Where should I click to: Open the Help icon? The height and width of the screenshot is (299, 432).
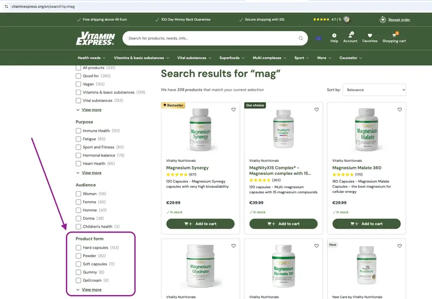pyautogui.click(x=334, y=36)
